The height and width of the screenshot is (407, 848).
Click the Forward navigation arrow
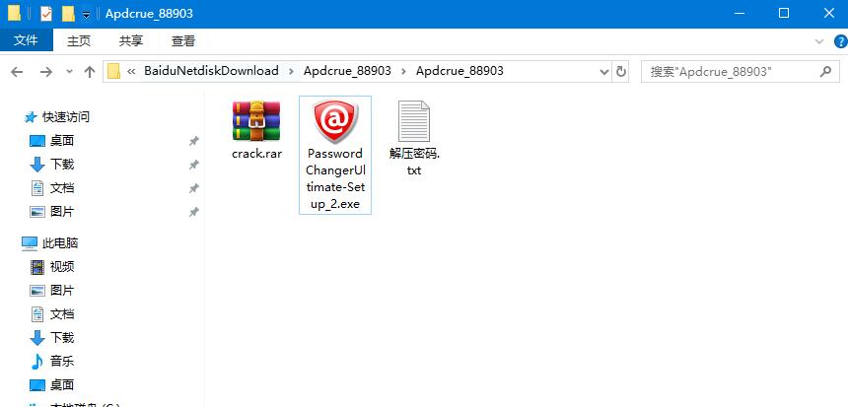(x=46, y=71)
